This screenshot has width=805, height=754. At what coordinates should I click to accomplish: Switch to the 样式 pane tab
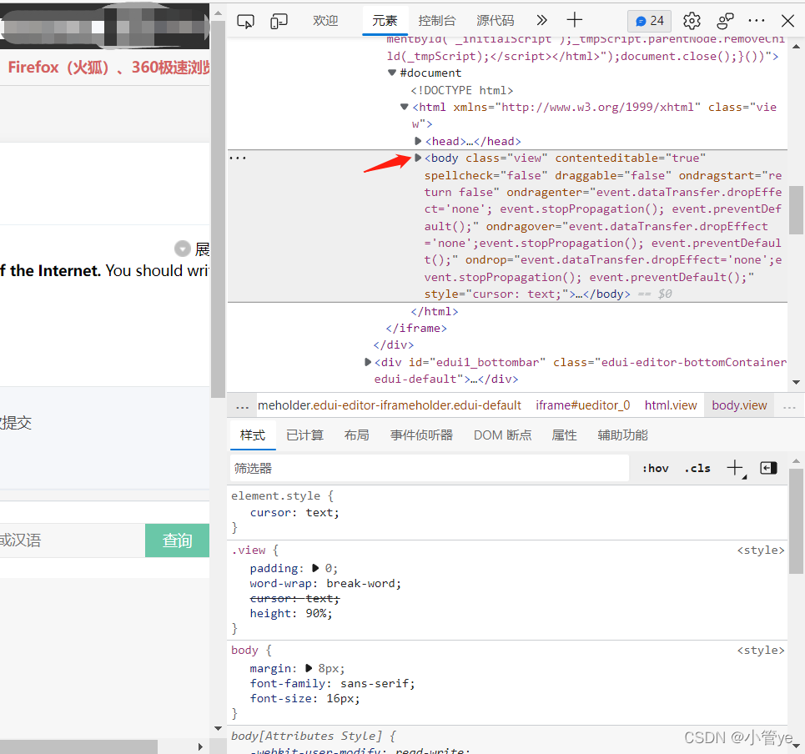click(253, 435)
